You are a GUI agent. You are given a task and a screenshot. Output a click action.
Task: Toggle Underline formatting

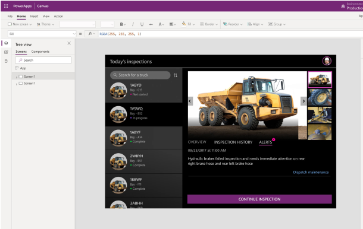142,24
